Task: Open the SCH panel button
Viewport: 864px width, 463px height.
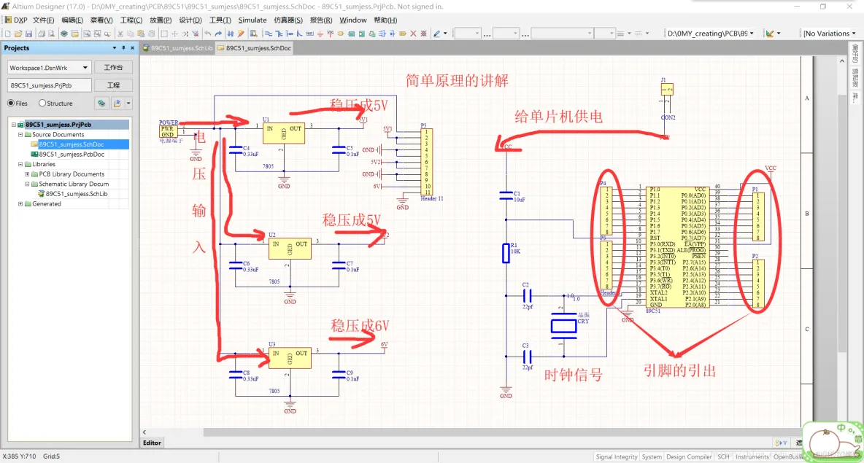Action: pyautogui.click(x=723, y=457)
